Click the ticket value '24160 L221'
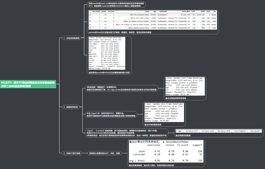The height and width of the screenshot is (169, 265). pyautogui.click(x=201, y=15)
